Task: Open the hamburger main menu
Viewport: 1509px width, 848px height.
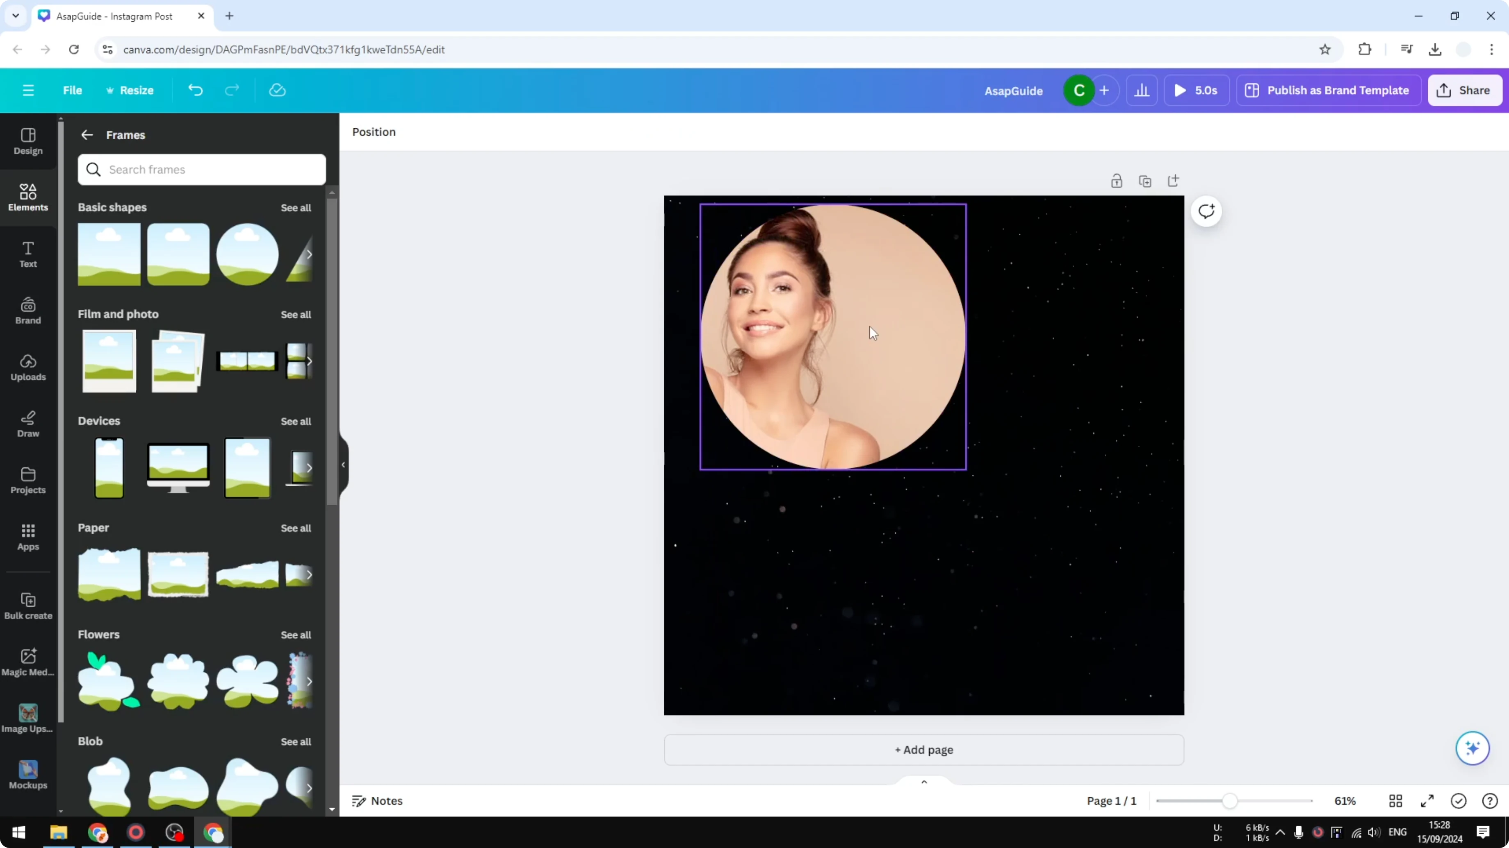Action: coord(28,90)
